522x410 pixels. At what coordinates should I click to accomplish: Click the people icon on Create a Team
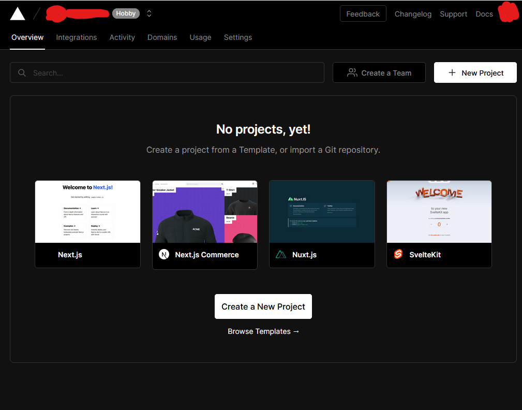(352, 72)
